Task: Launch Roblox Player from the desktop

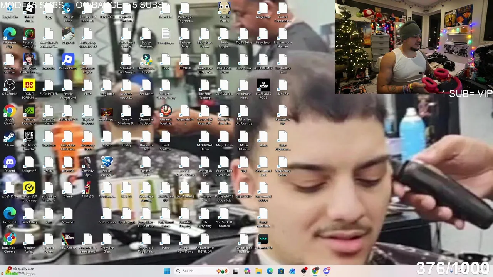Action: pyautogui.click(x=68, y=62)
